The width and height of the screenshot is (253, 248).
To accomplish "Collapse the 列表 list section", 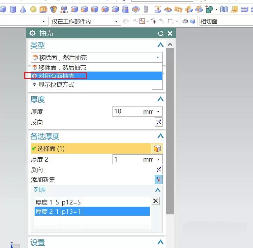I will pyautogui.click(x=158, y=190).
